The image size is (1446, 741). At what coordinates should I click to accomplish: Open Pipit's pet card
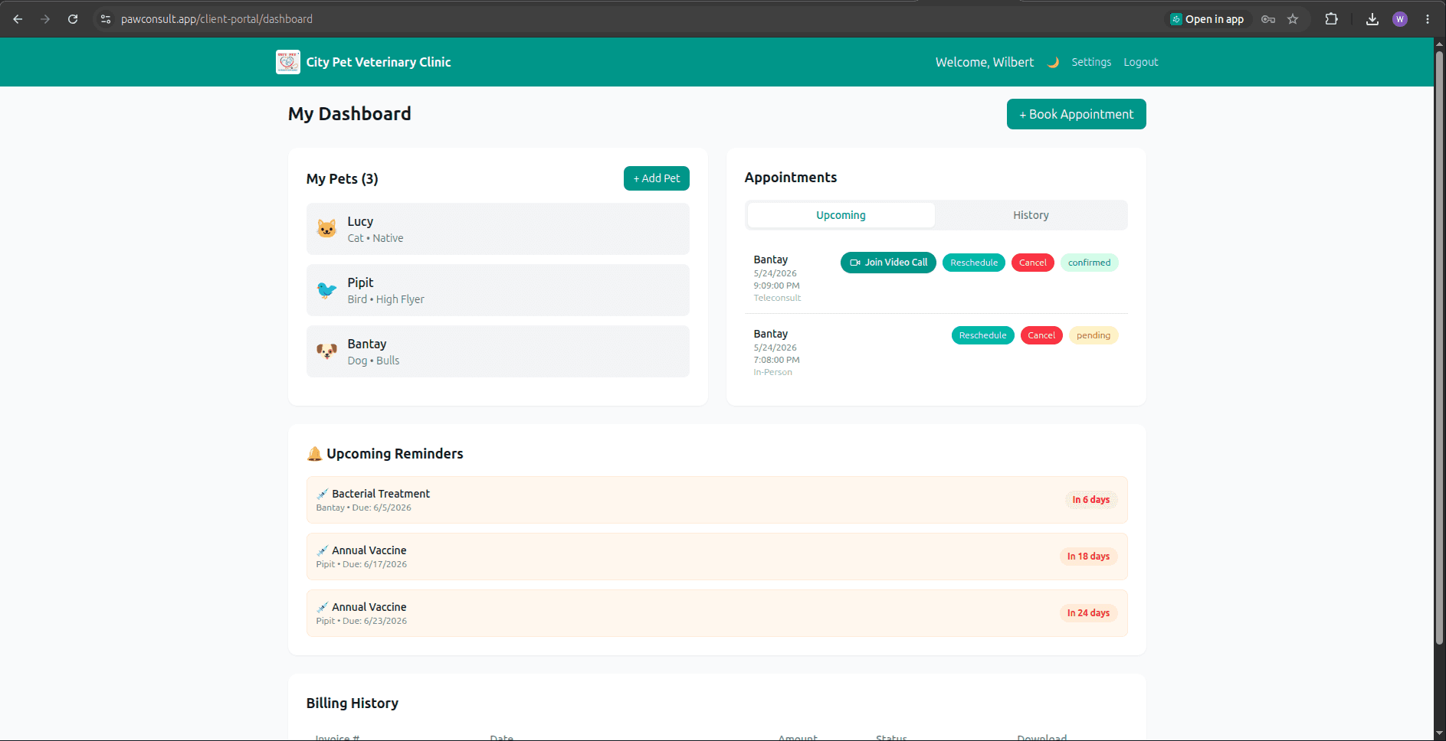(x=498, y=290)
